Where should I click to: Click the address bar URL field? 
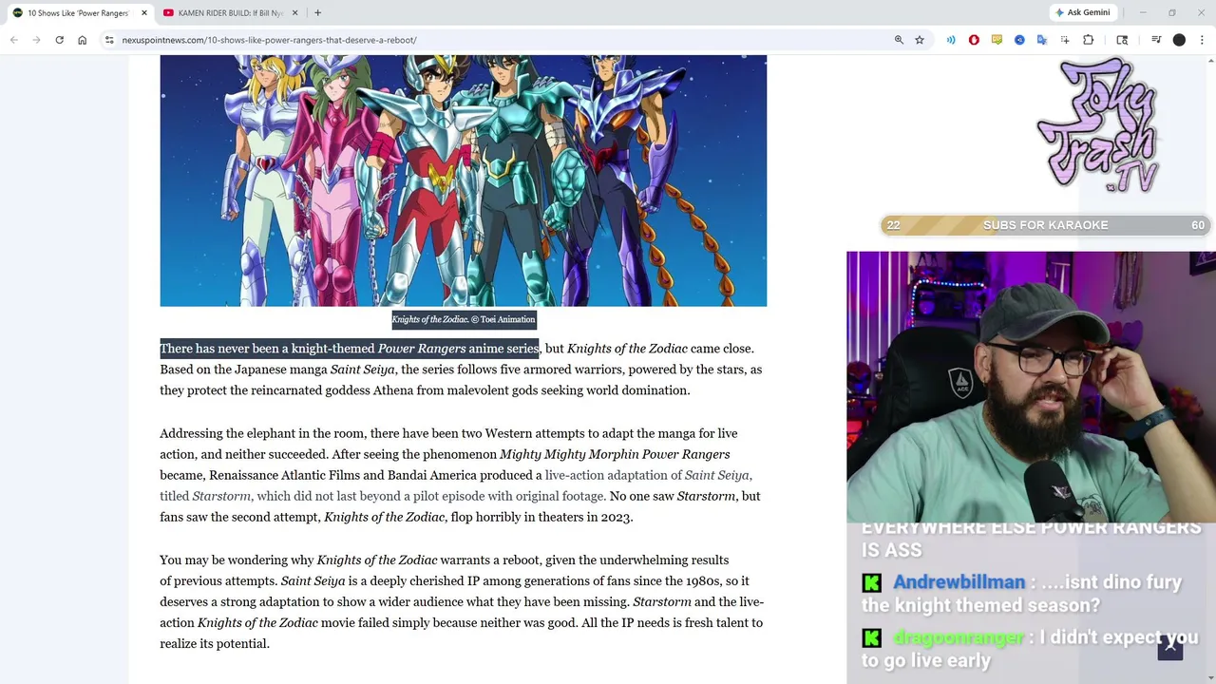503,40
